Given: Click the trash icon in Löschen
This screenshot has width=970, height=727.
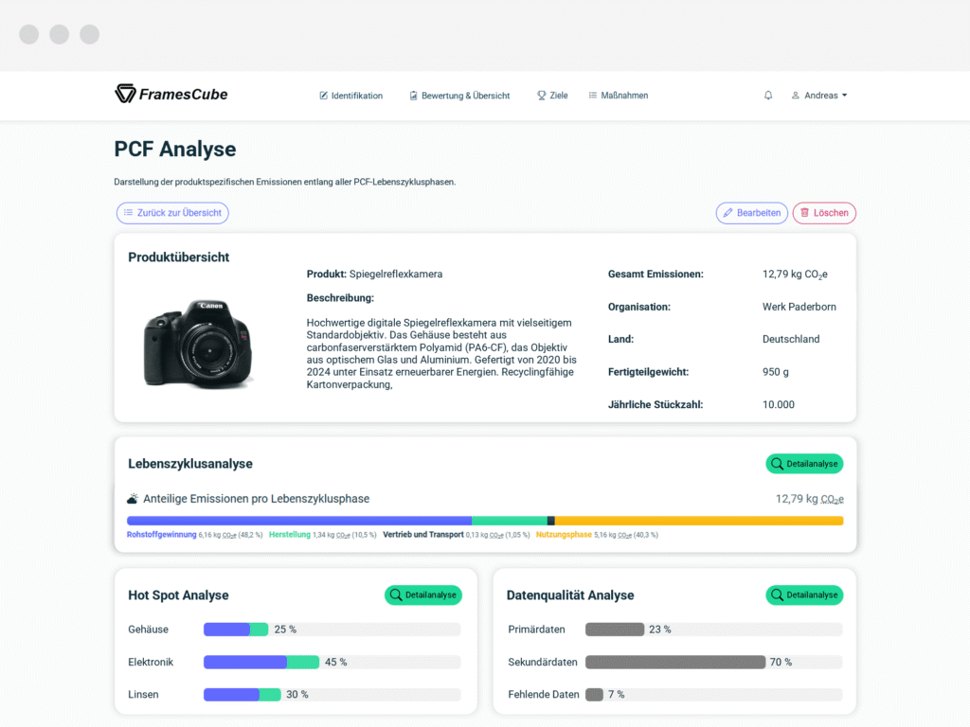Looking at the screenshot, I should 805,213.
